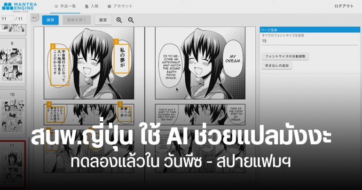Image resolution: width=362 pixels, height=190 pixels.
Task: Select text box 2 with astronaut text
Action: 60,67
